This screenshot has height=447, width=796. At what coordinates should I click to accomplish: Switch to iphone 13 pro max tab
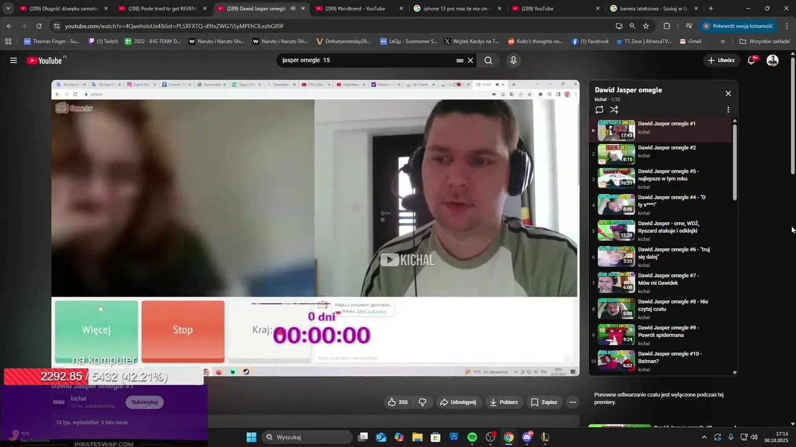point(458,9)
